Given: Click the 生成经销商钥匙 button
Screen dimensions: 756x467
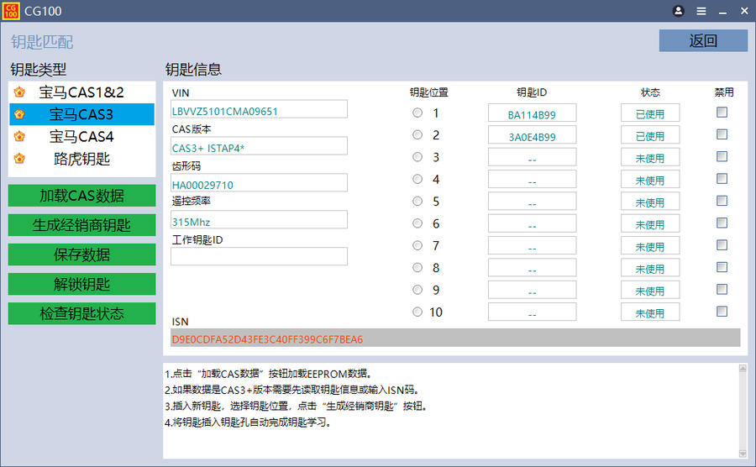Looking at the screenshot, I should pos(82,225).
